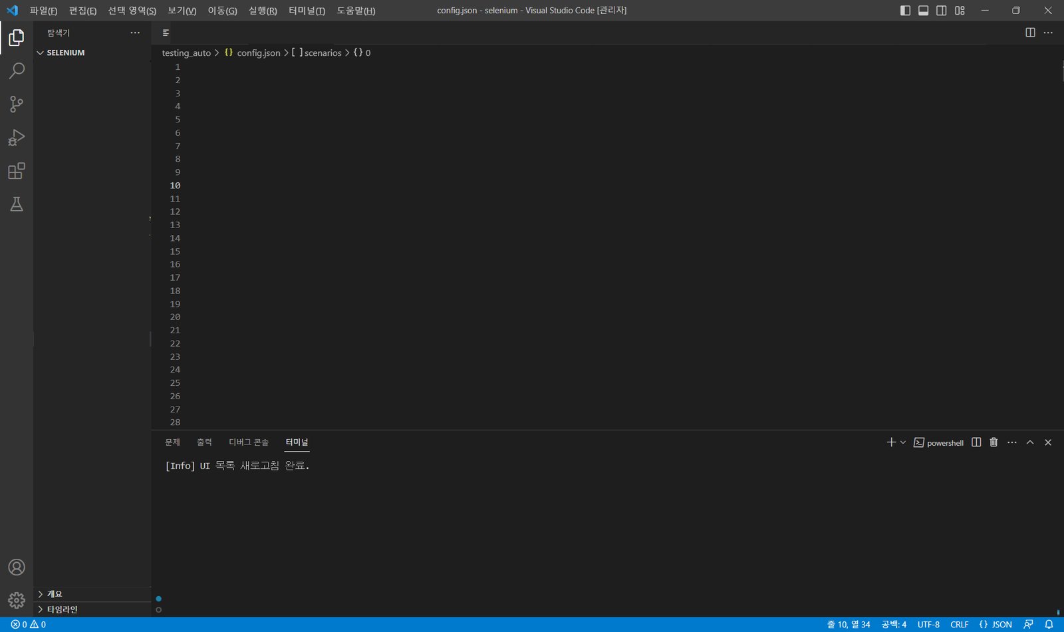Open the Search view in activity bar
The image size is (1064, 632).
pyautogui.click(x=17, y=71)
